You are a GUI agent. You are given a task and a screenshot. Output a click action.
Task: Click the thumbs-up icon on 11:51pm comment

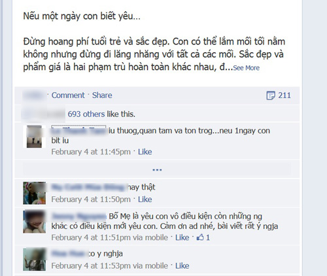[200, 237]
